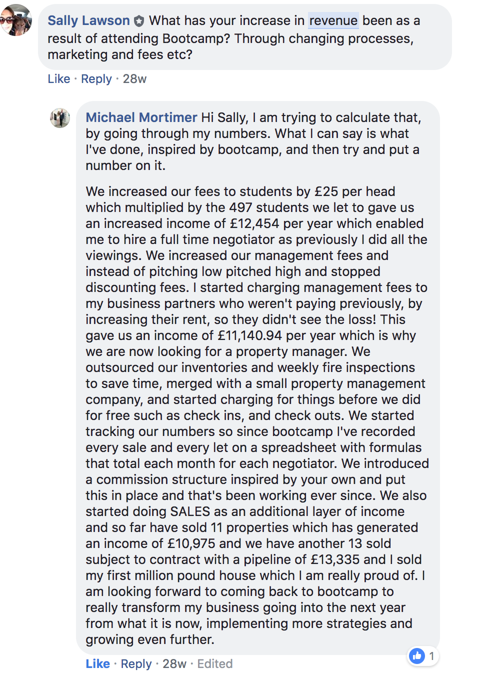Click the £11,140.94 amount in the reply
The width and height of the screenshot is (481, 681).
pyautogui.click(x=249, y=335)
